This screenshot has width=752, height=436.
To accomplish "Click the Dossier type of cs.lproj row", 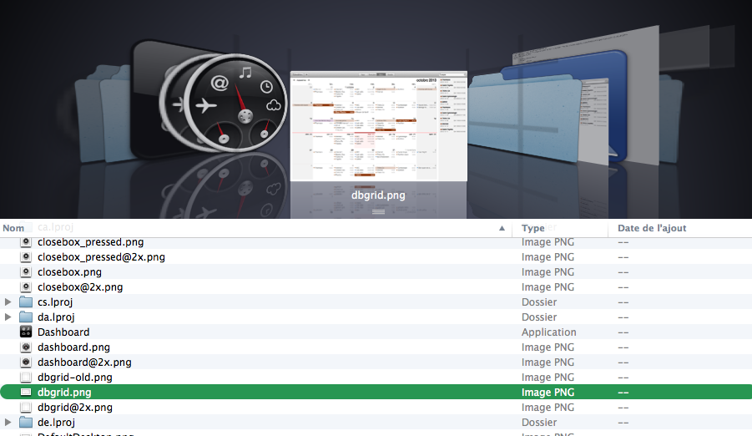I will pos(539,302).
